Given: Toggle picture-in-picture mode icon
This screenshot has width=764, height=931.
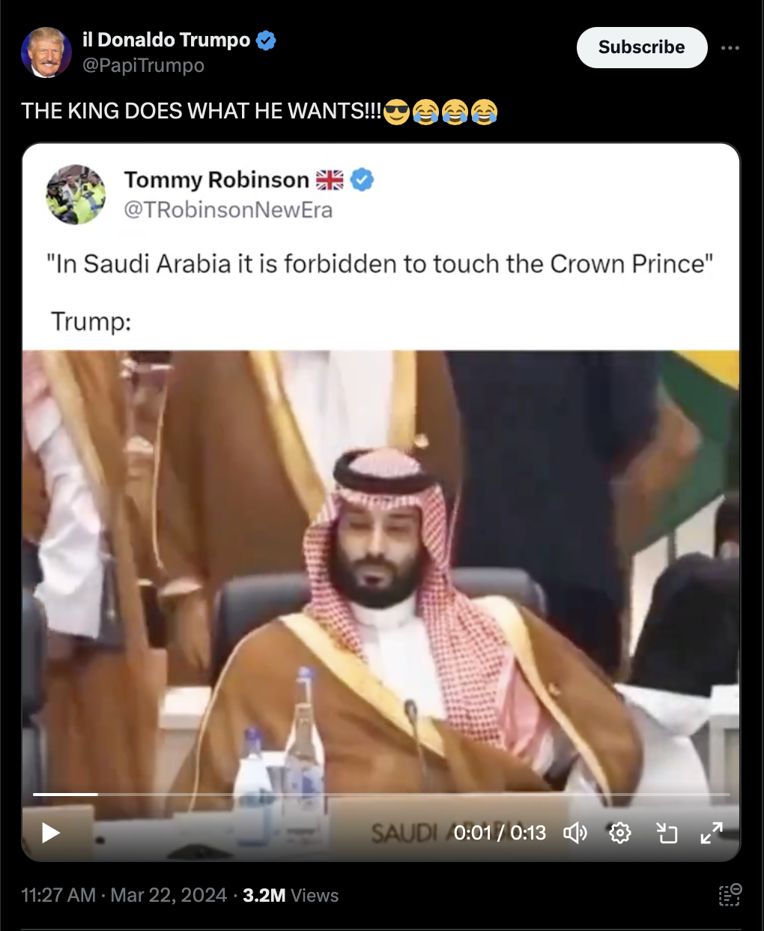Looking at the screenshot, I should pyautogui.click(x=666, y=833).
